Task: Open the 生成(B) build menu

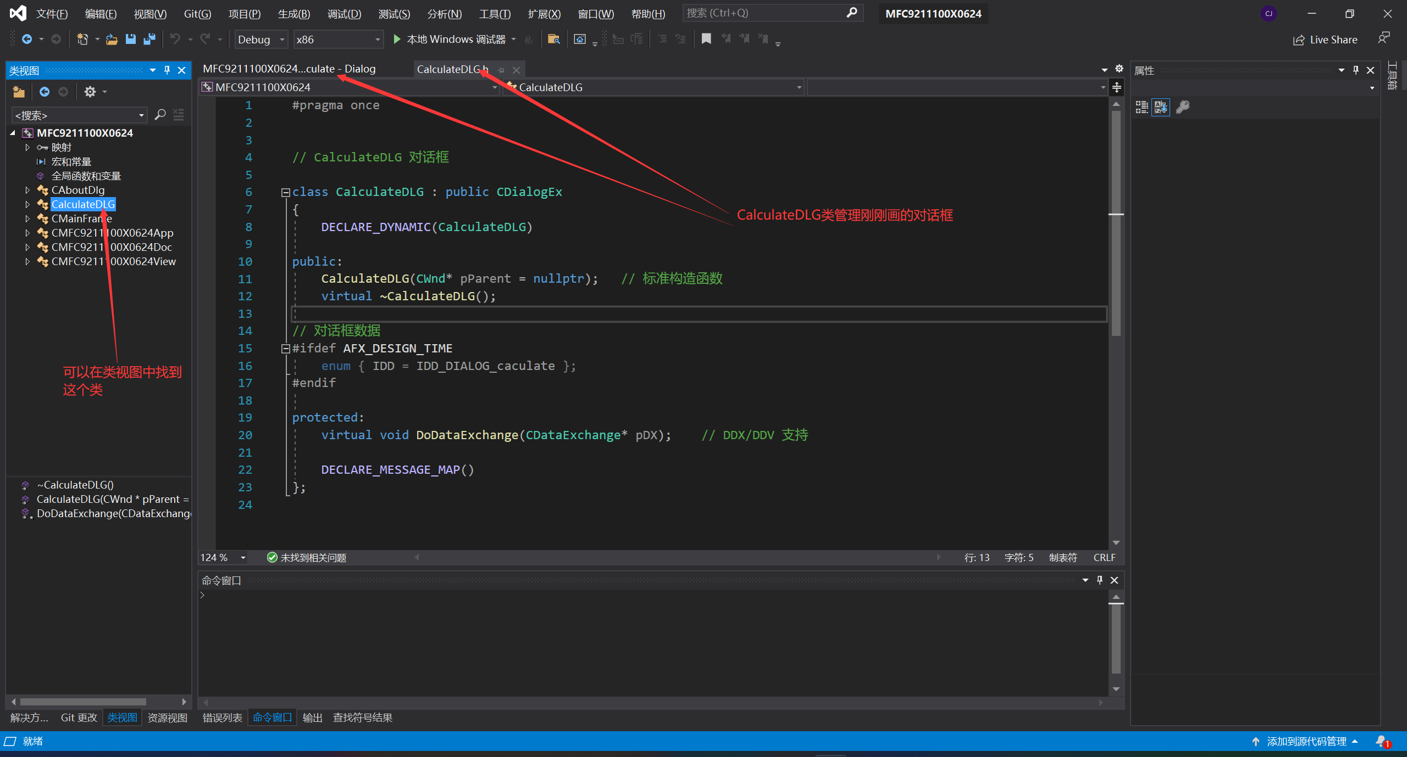Action: point(293,14)
